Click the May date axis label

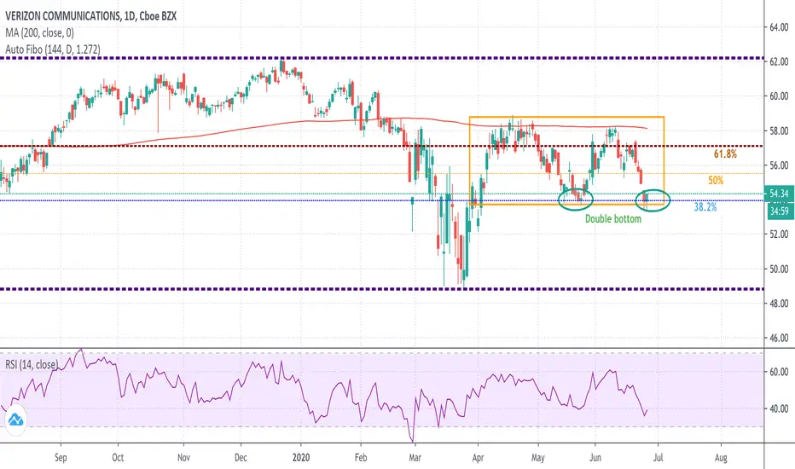(x=538, y=458)
